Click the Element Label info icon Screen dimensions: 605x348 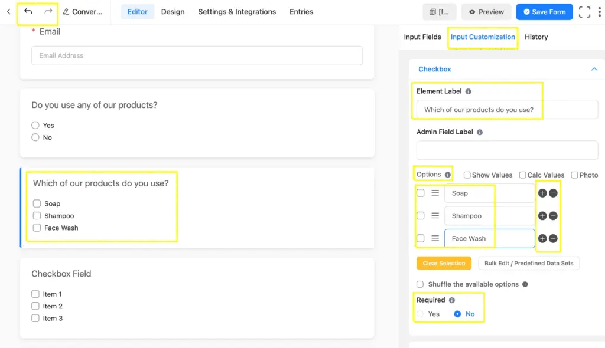pyautogui.click(x=468, y=91)
